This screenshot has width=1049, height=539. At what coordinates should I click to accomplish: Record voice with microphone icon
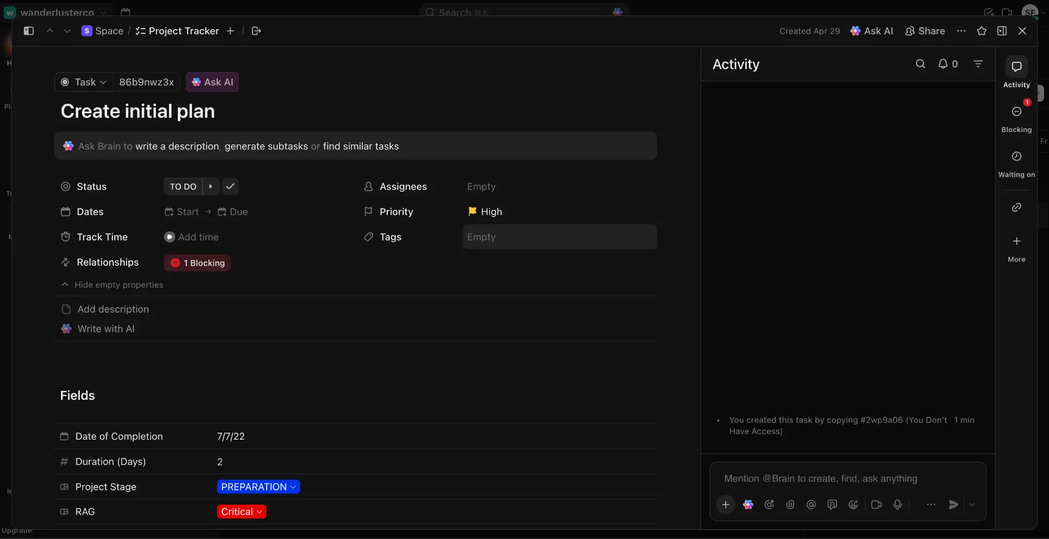click(x=897, y=505)
